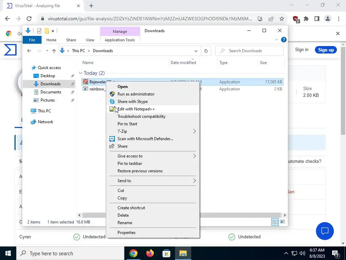Screen dimensions: 346x260
Task: Refresh the Downloads folder view
Action: coord(206,51)
